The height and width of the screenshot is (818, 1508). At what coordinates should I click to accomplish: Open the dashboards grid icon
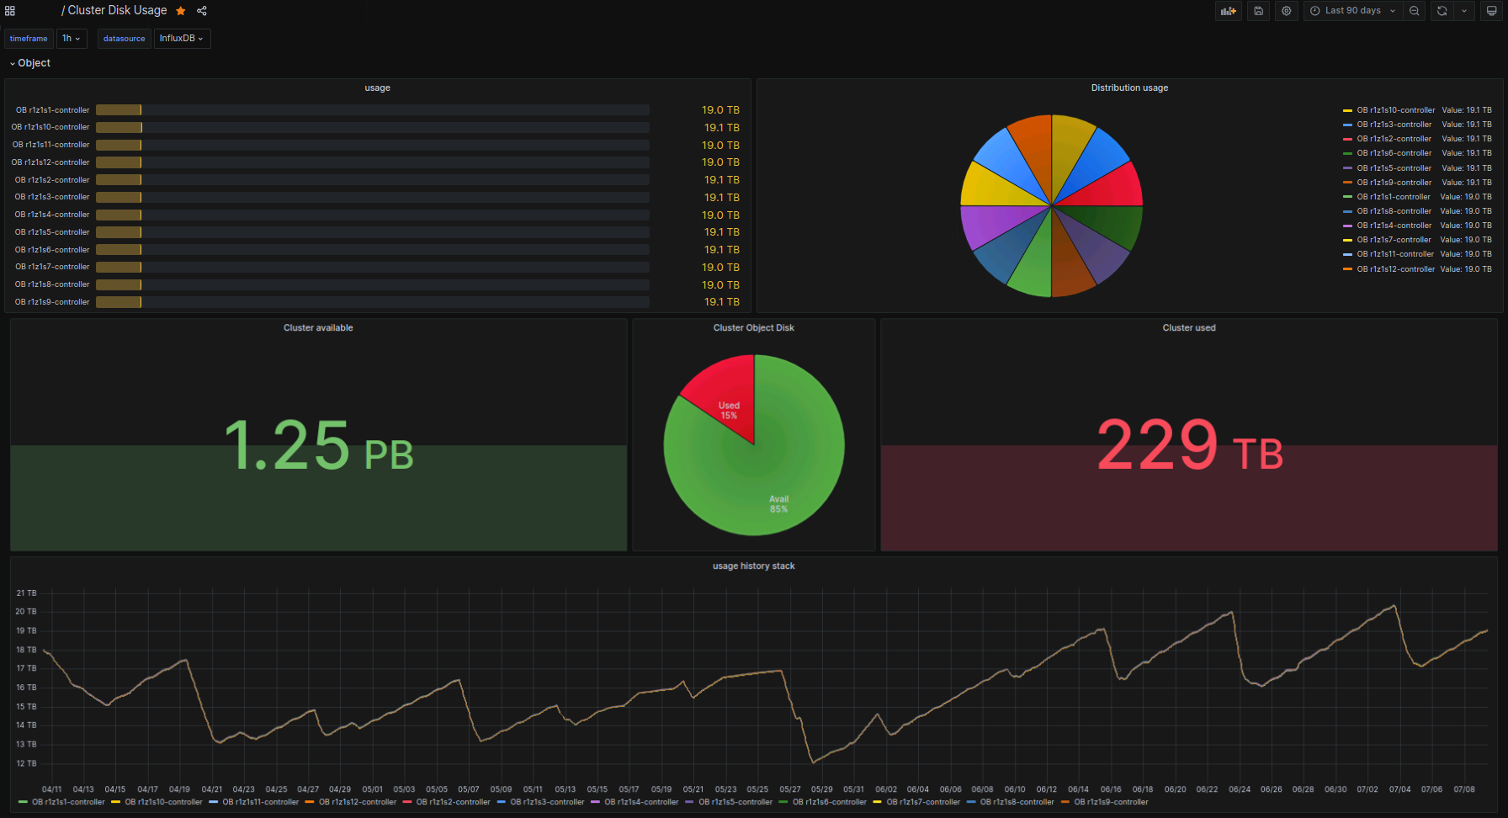click(x=10, y=11)
